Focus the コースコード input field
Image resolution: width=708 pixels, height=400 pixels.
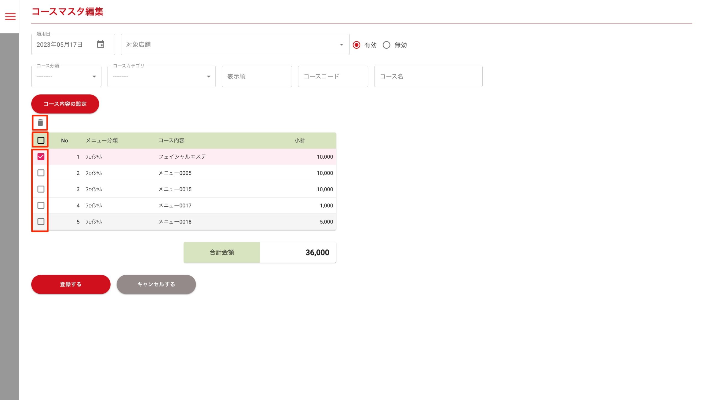coord(333,77)
